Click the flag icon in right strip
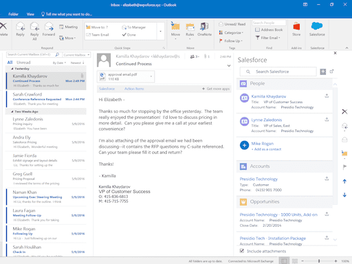 [x=344, y=167]
